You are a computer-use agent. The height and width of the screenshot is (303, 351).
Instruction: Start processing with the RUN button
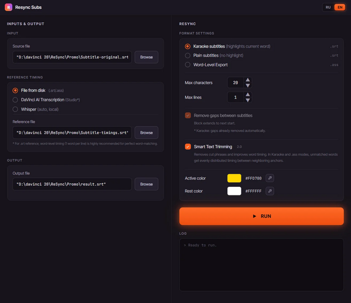pos(261,216)
